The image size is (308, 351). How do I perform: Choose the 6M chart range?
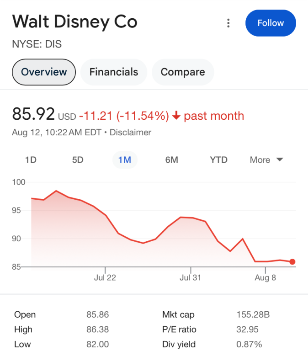click(x=171, y=160)
